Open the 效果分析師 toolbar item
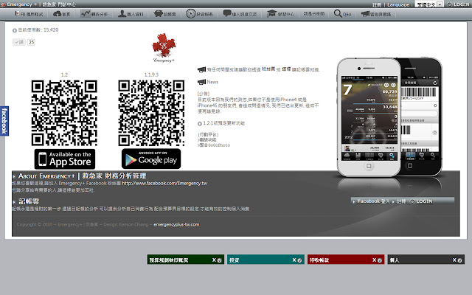The width and height of the screenshot is (472, 295). pos(314,14)
